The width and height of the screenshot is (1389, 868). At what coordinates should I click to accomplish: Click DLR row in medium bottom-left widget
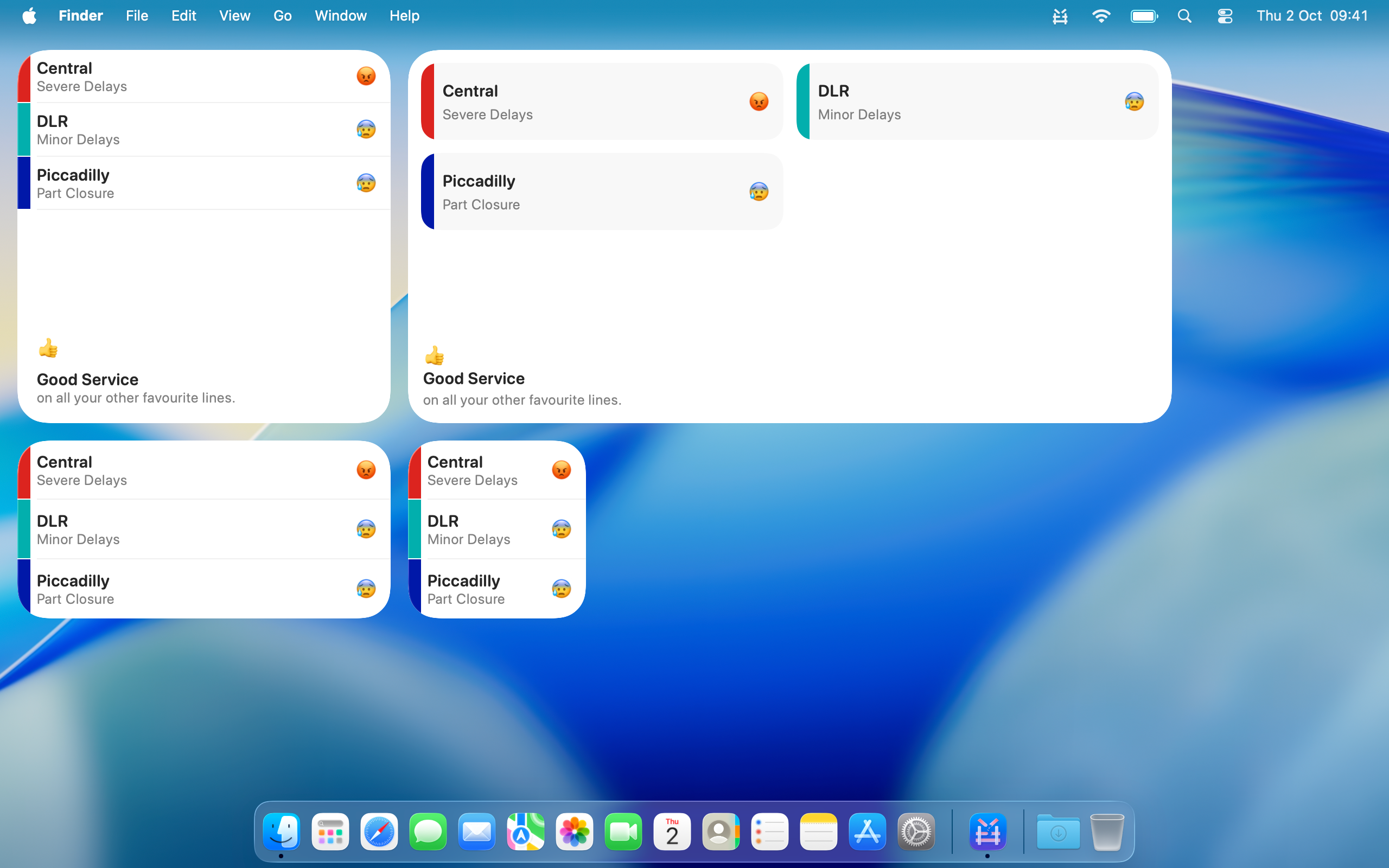click(204, 529)
